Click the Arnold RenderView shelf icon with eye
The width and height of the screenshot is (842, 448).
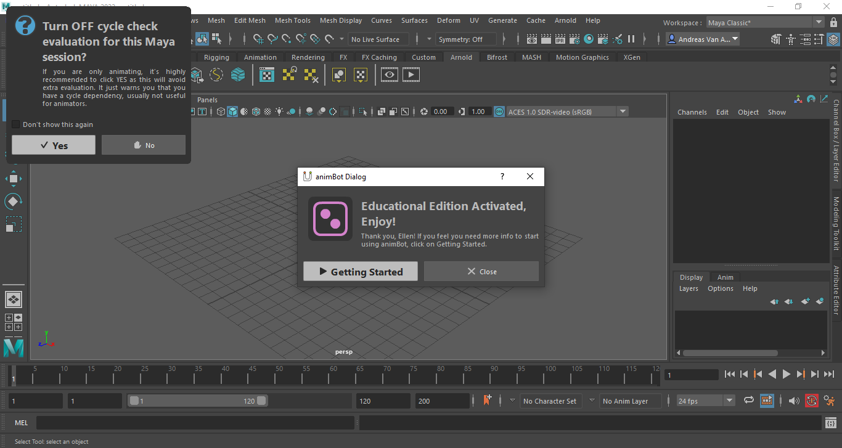pos(389,75)
